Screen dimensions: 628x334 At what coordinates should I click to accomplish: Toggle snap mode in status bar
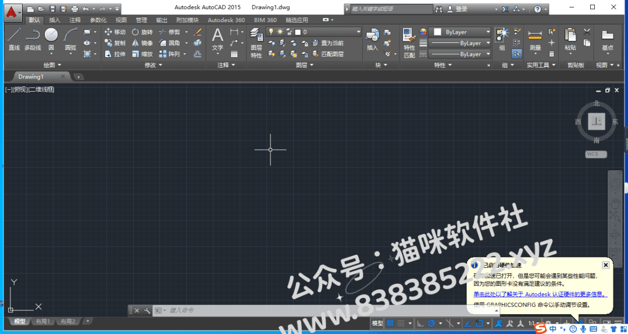click(x=401, y=323)
